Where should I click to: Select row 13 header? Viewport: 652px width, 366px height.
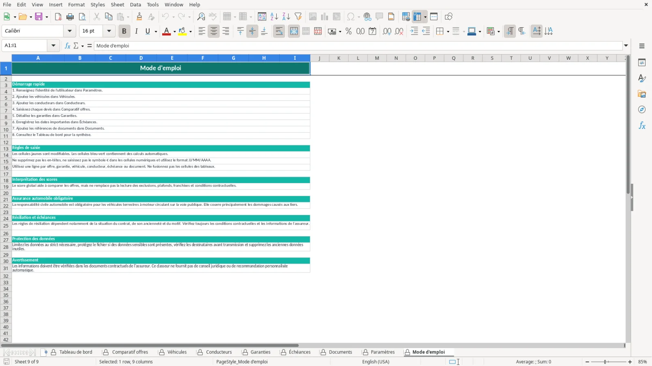click(x=6, y=149)
